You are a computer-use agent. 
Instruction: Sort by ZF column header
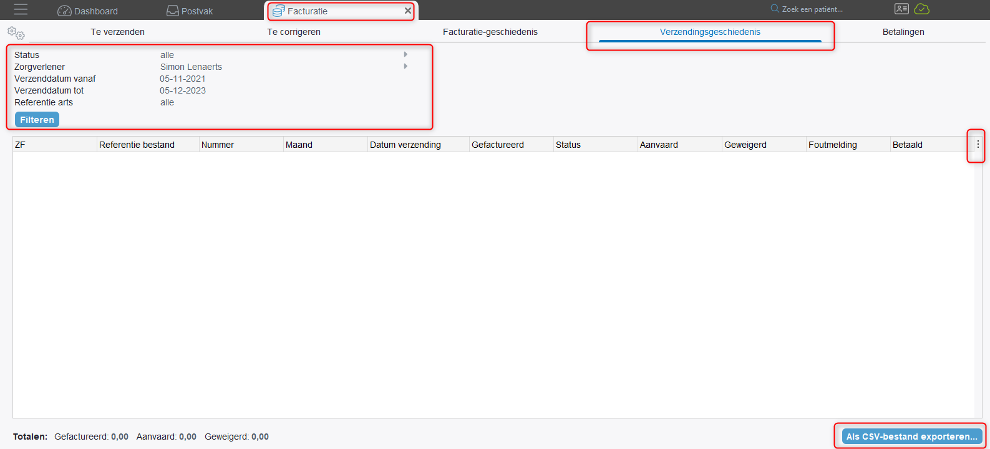[x=55, y=145]
